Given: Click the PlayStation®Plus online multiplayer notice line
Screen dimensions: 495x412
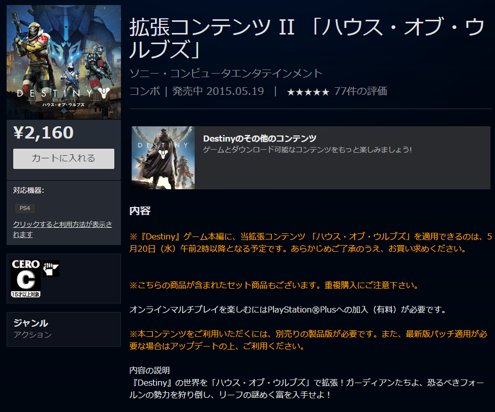Looking at the screenshot, I should tap(288, 310).
